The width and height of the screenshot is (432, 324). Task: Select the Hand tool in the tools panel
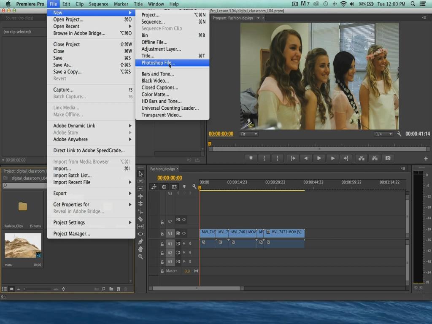pyautogui.click(x=140, y=249)
